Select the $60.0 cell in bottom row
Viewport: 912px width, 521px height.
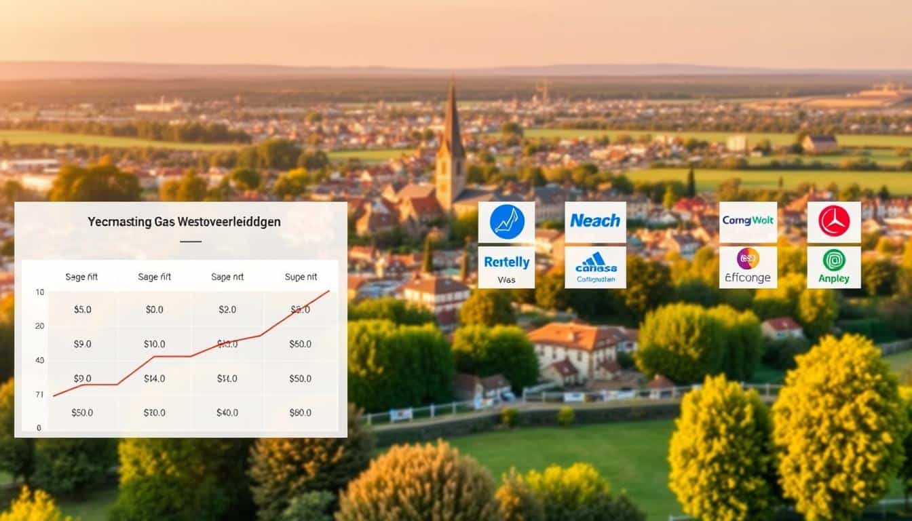click(x=300, y=412)
